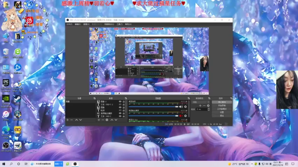Click the 开始录制 button to record
This screenshot has height=167, width=298.
222,105
